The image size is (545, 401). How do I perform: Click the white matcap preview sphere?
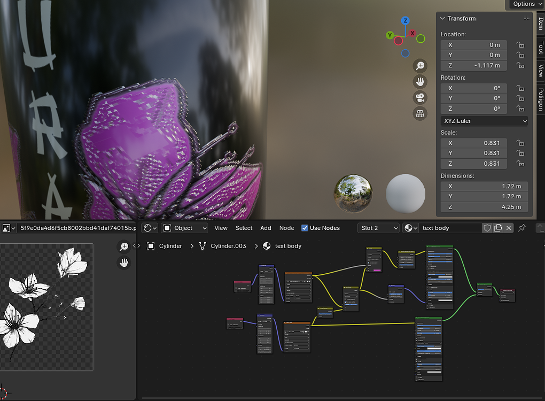pos(405,194)
